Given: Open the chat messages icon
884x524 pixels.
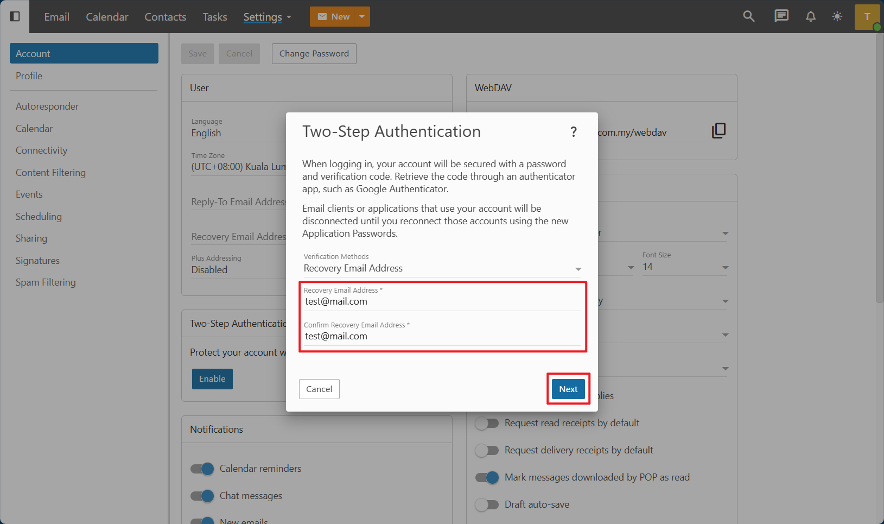Looking at the screenshot, I should pyautogui.click(x=781, y=16).
